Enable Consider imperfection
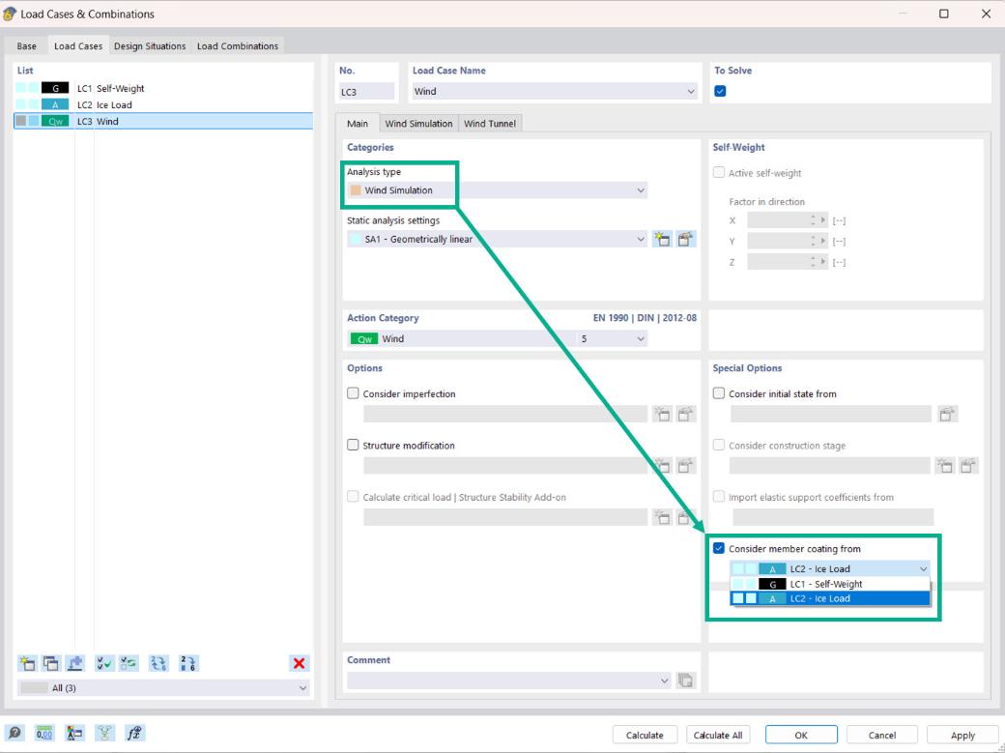This screenshot has width=1005, height=753. pyautogui.click(x=353, y=393)
